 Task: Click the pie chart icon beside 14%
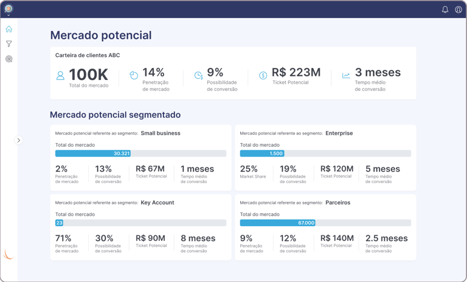coord(134,75)
